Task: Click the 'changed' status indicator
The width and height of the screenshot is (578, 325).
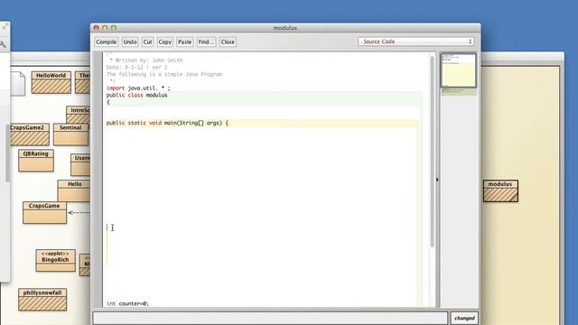Action: [464, 318]
